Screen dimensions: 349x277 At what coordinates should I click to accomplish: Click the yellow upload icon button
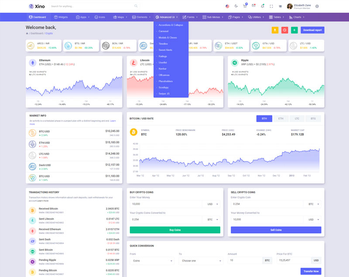click(x=275, y=30)
